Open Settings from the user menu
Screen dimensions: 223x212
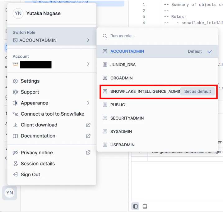pyautogui.click(x=52, y=81)
